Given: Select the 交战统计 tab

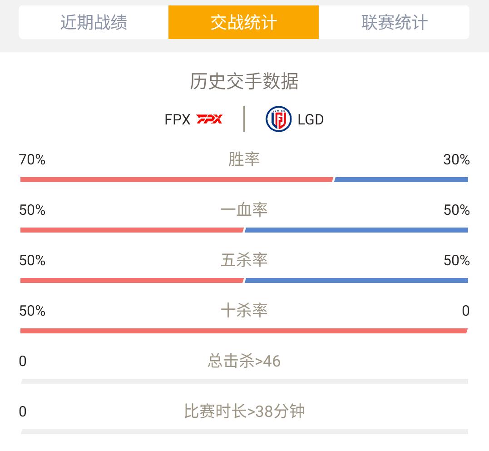Looking at the screenshot, I should pos(243,22).
